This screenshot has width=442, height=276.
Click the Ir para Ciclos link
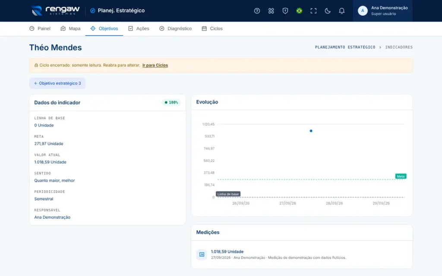point(155,65)
